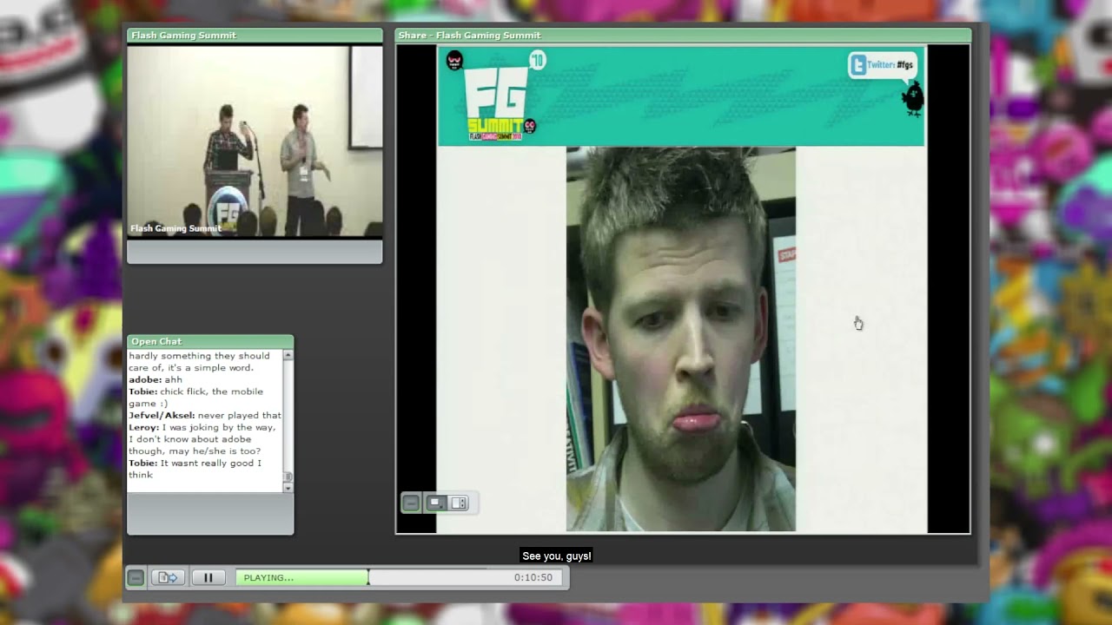
Task: Click the 'Flash Gaming Summit' video caption overlay
Action: pyautogui.click(x=175, y=228)
